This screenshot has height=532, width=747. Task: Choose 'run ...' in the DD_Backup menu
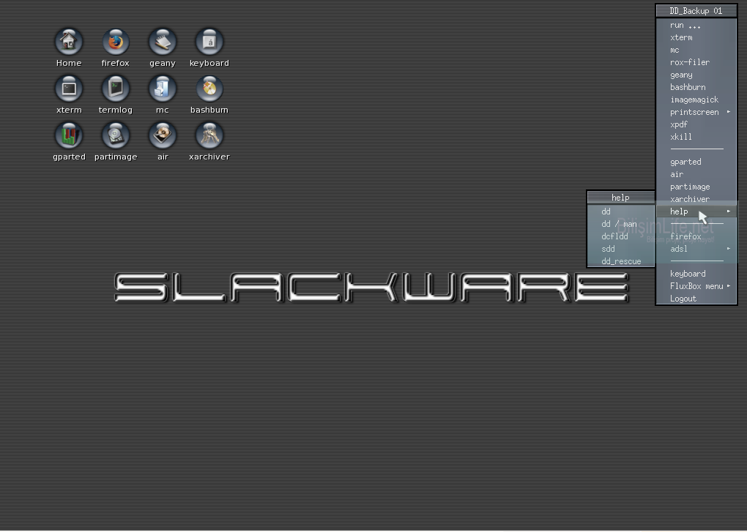[x=696, y=25]
